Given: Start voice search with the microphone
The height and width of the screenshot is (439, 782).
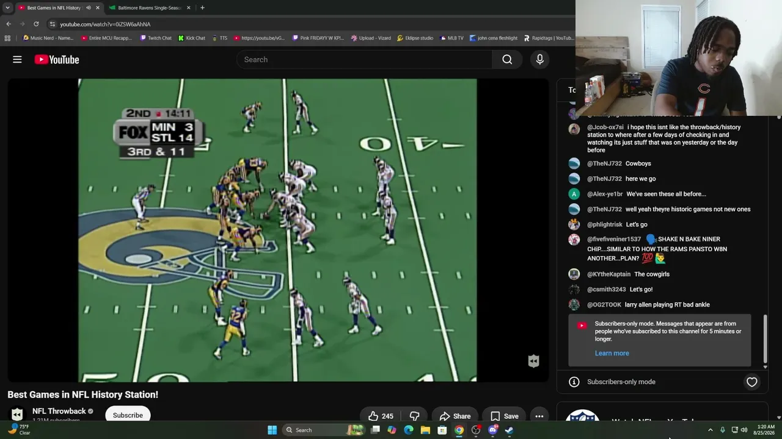Looking at the screenshot, I should (x=539, y=59).
